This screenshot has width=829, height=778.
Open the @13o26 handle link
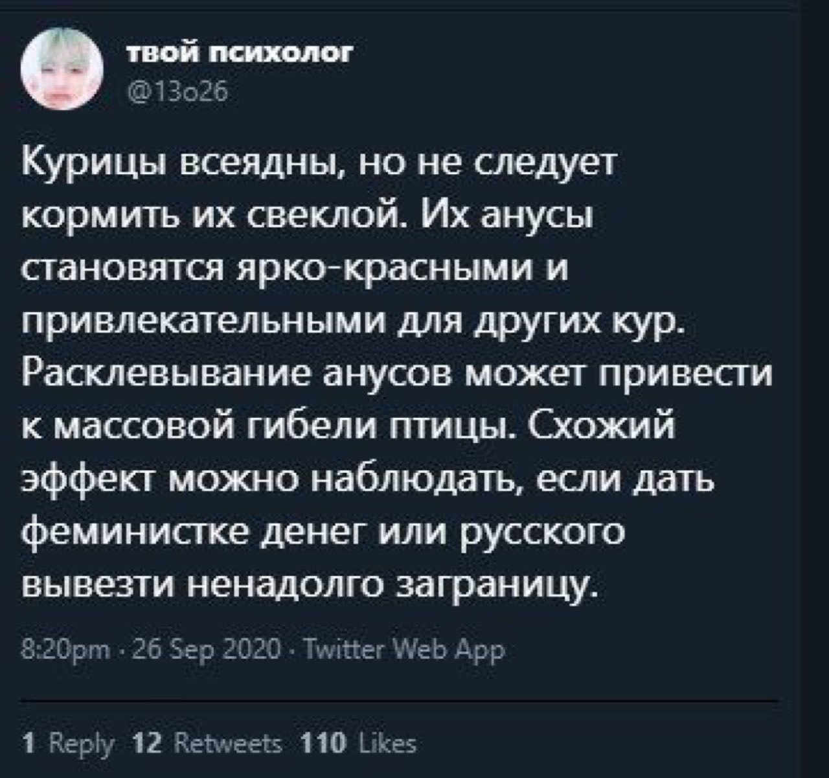tap(177, 95)
